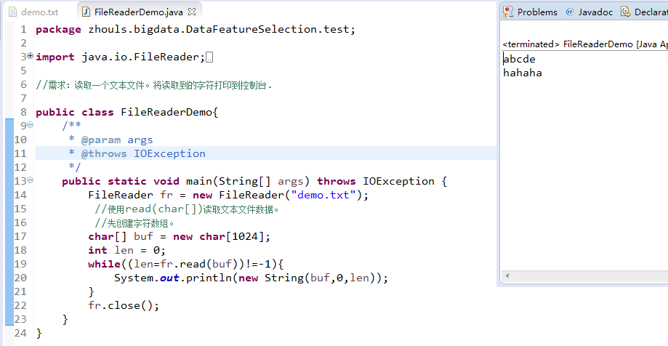Click line number 20 in the gutter

20,278
